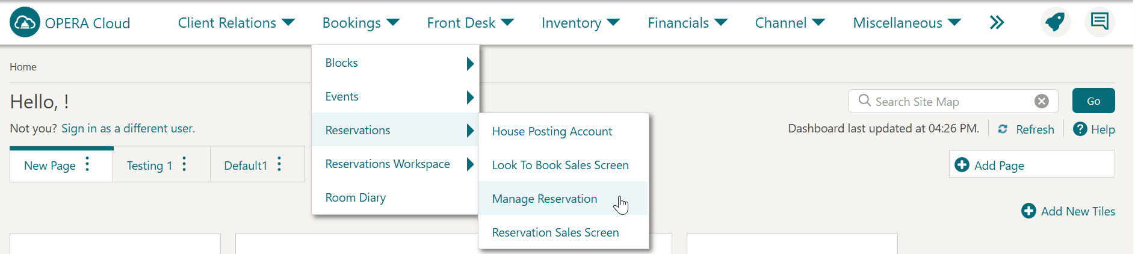1135x254 pixels.
Task: Click the Go button
Action: 1093,101
